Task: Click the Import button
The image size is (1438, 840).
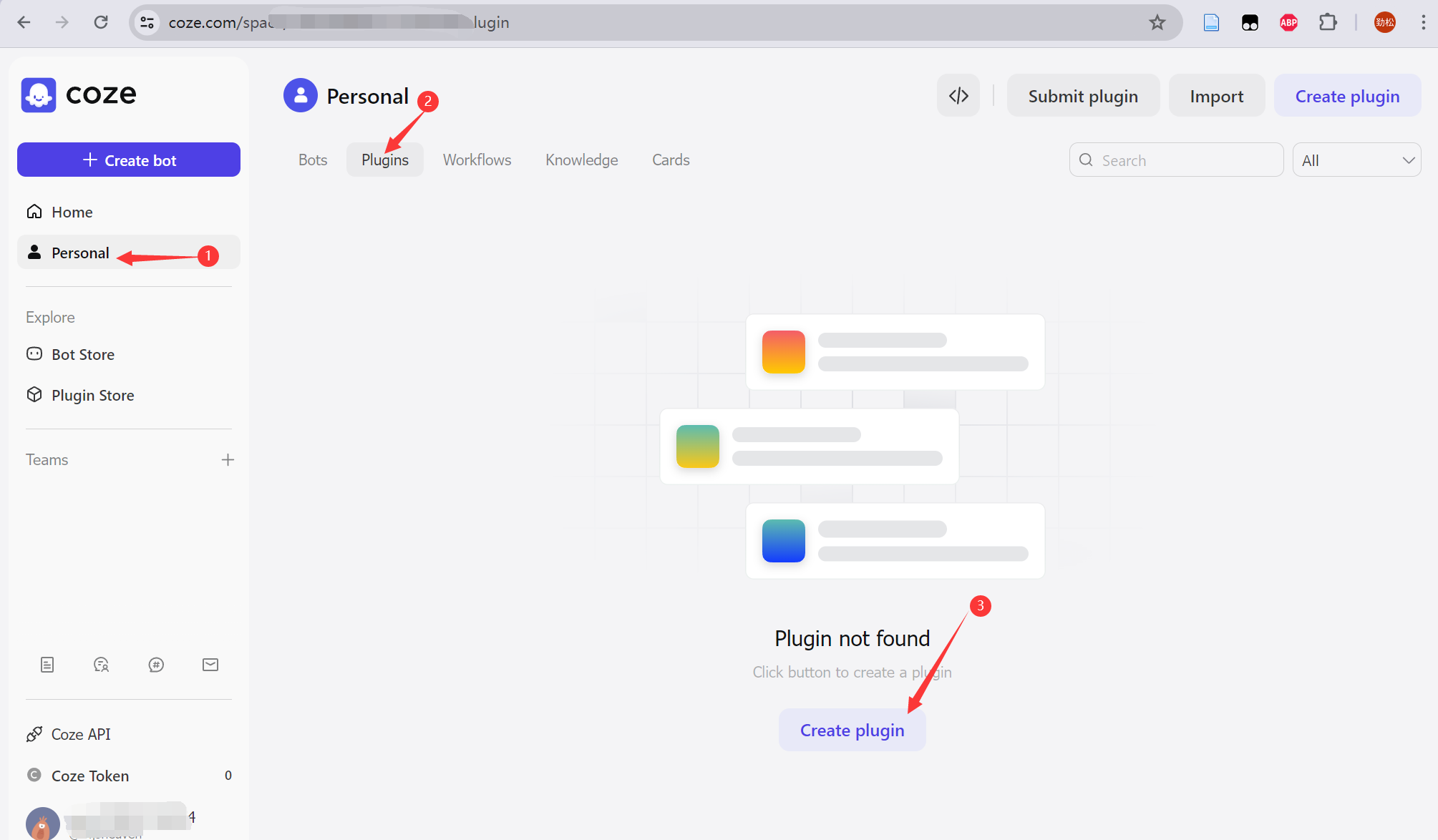Action: pyautogui.click(x=1216, y=96)
